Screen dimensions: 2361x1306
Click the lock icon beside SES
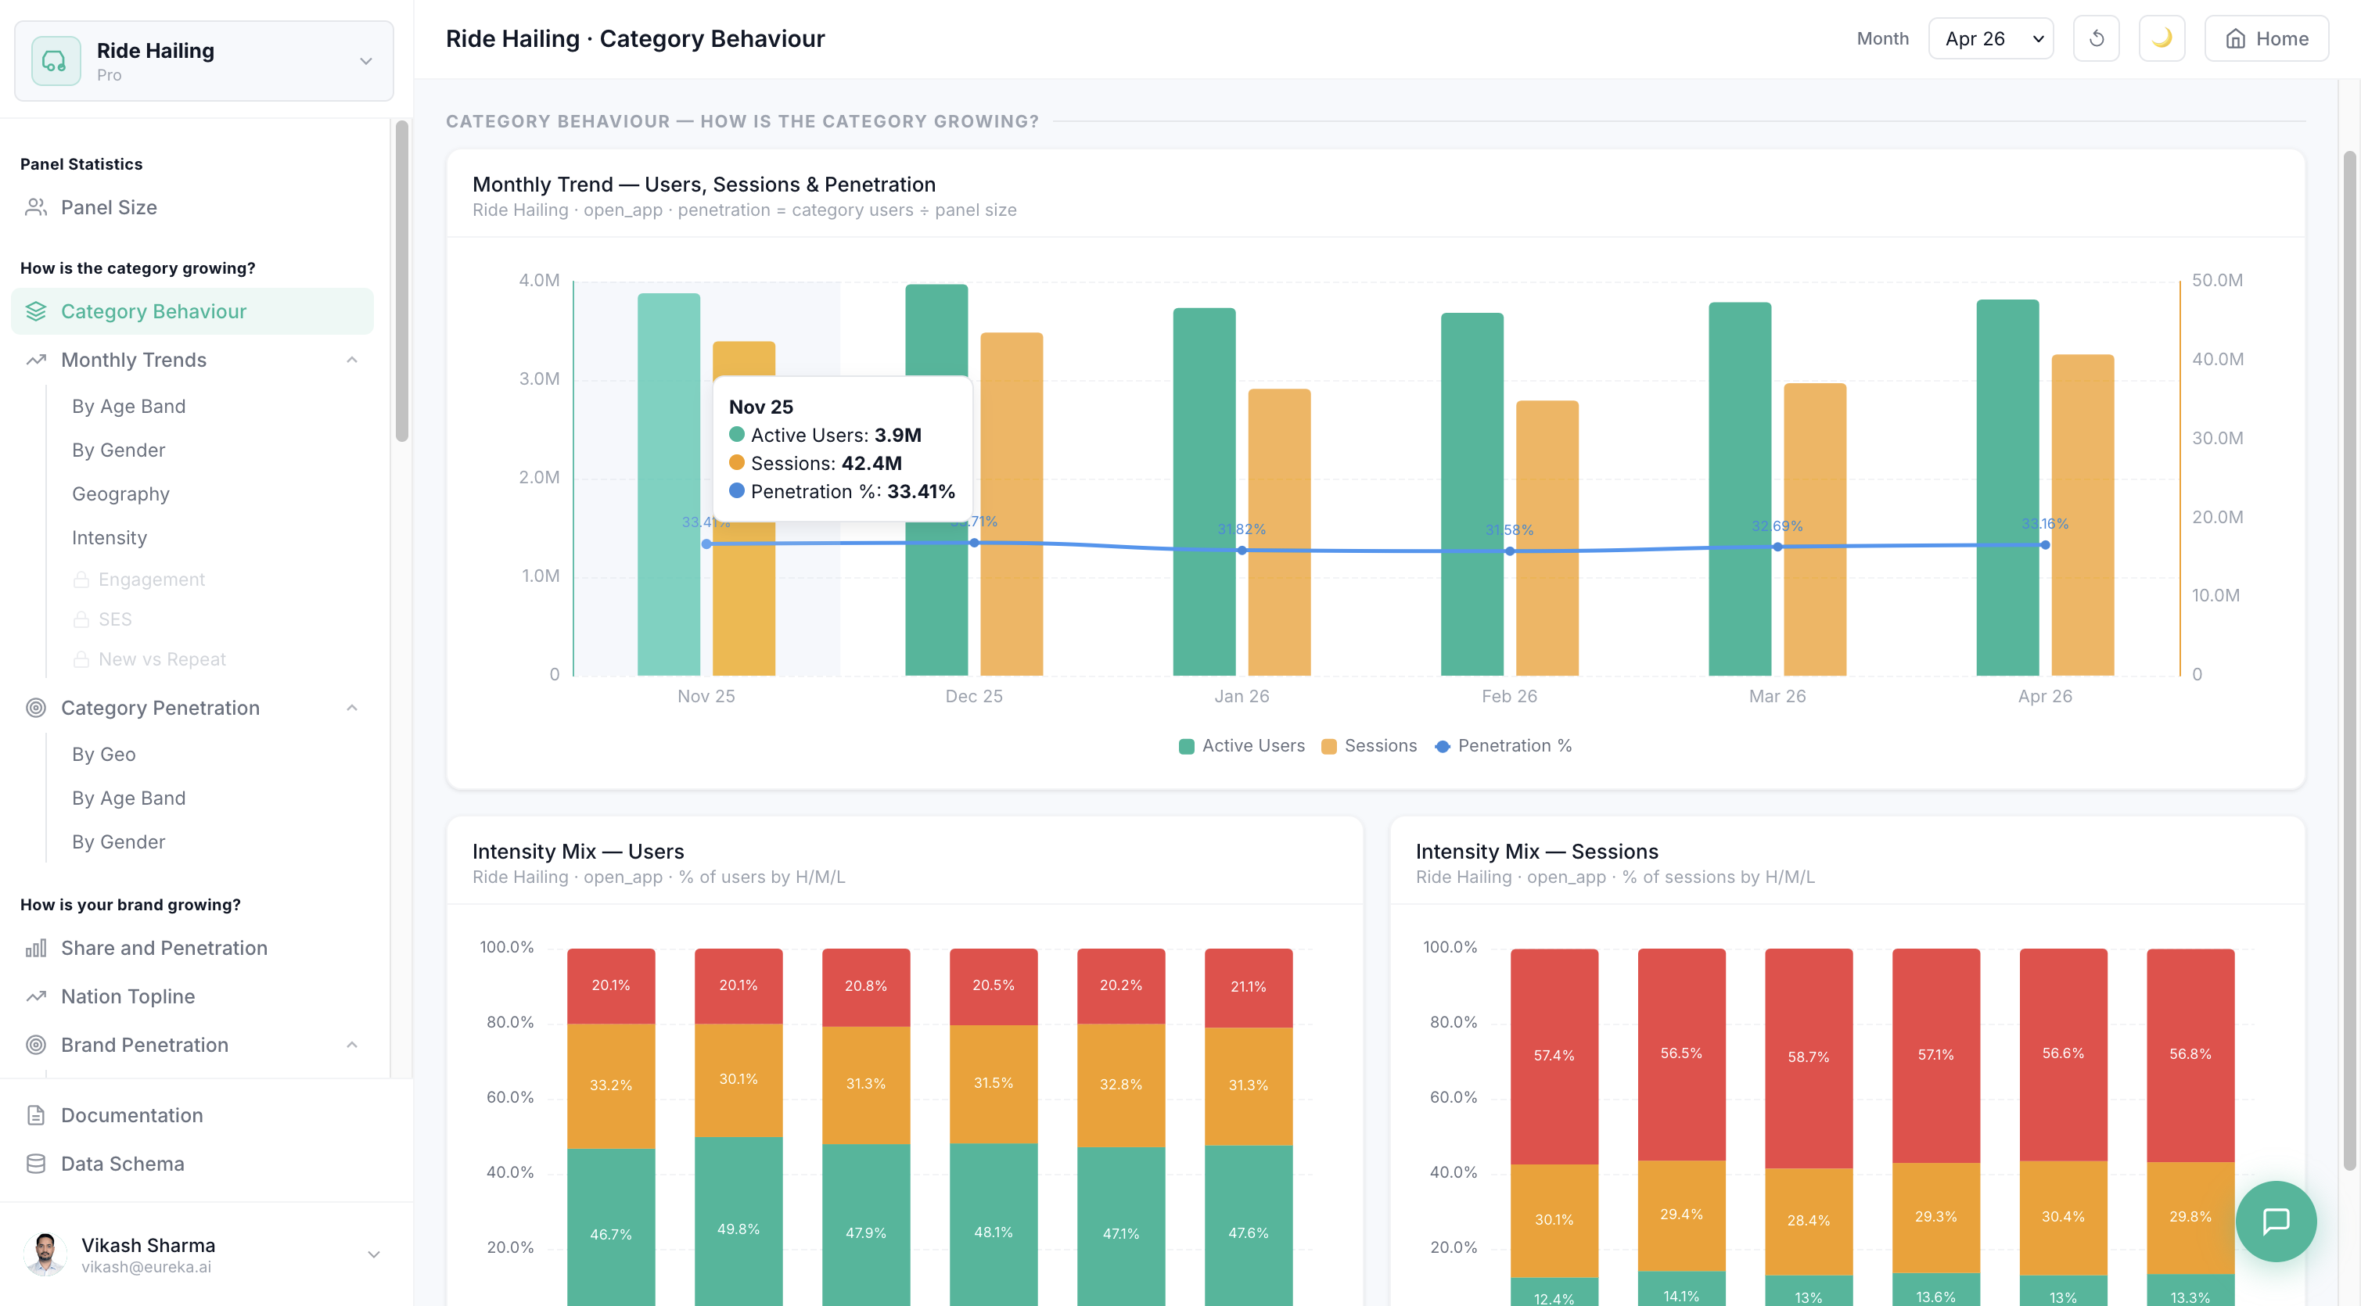[x=81, y=619]
